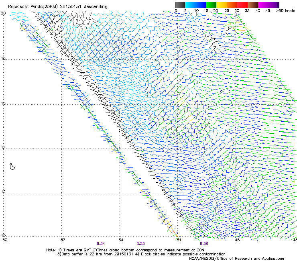
Task: Click the latitude label '12'
Action: tap(3, 192)
